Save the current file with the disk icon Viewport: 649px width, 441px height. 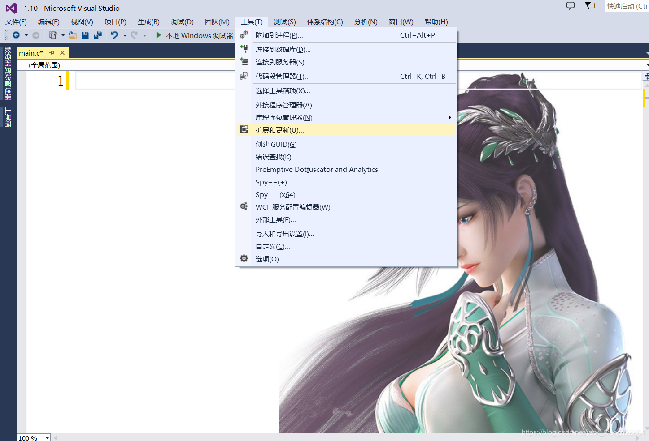pos(85,35)
